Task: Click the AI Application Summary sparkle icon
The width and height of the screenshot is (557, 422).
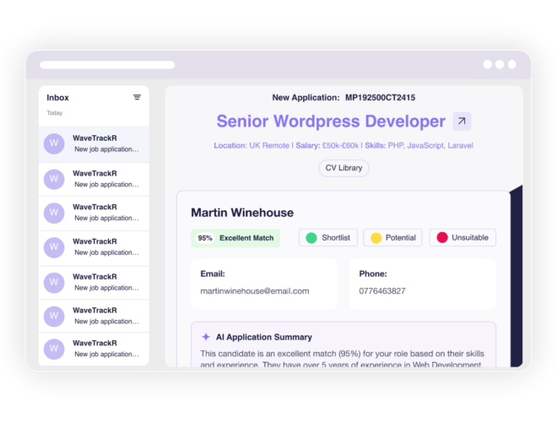Action: (x=206, y=337)
